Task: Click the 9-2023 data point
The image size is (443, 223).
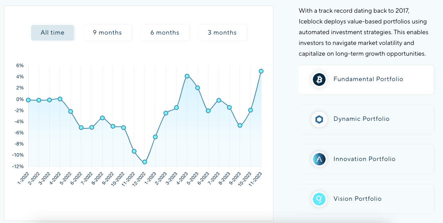Action: 240,125
